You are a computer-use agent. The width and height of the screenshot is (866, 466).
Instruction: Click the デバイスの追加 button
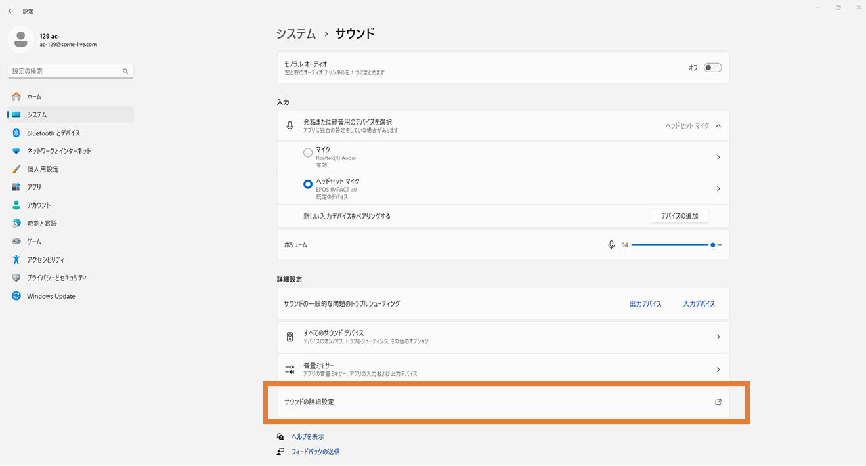(x=680, y=216)
